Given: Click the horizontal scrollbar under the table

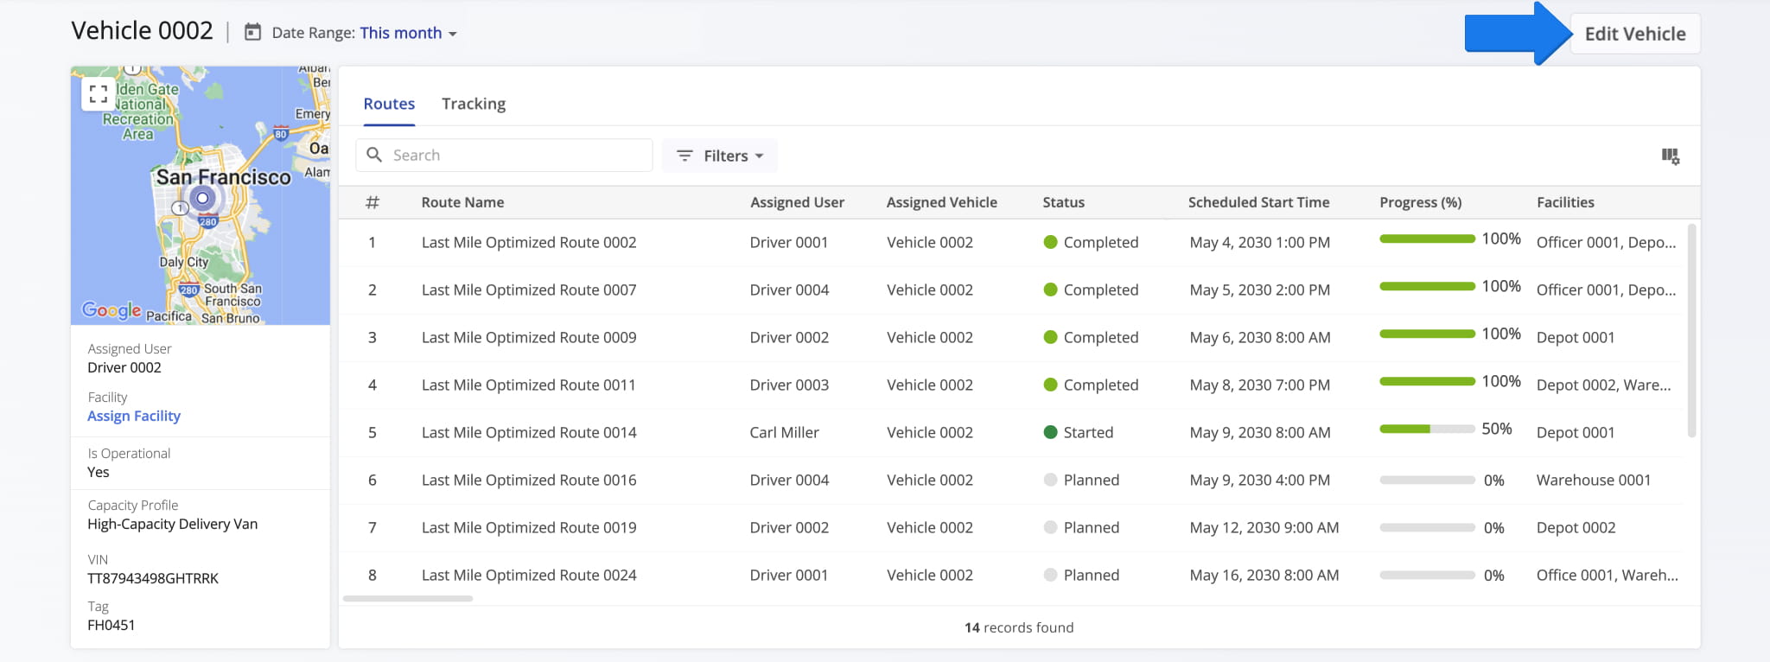Looking at the screenshot, I should tap(408, 598).
